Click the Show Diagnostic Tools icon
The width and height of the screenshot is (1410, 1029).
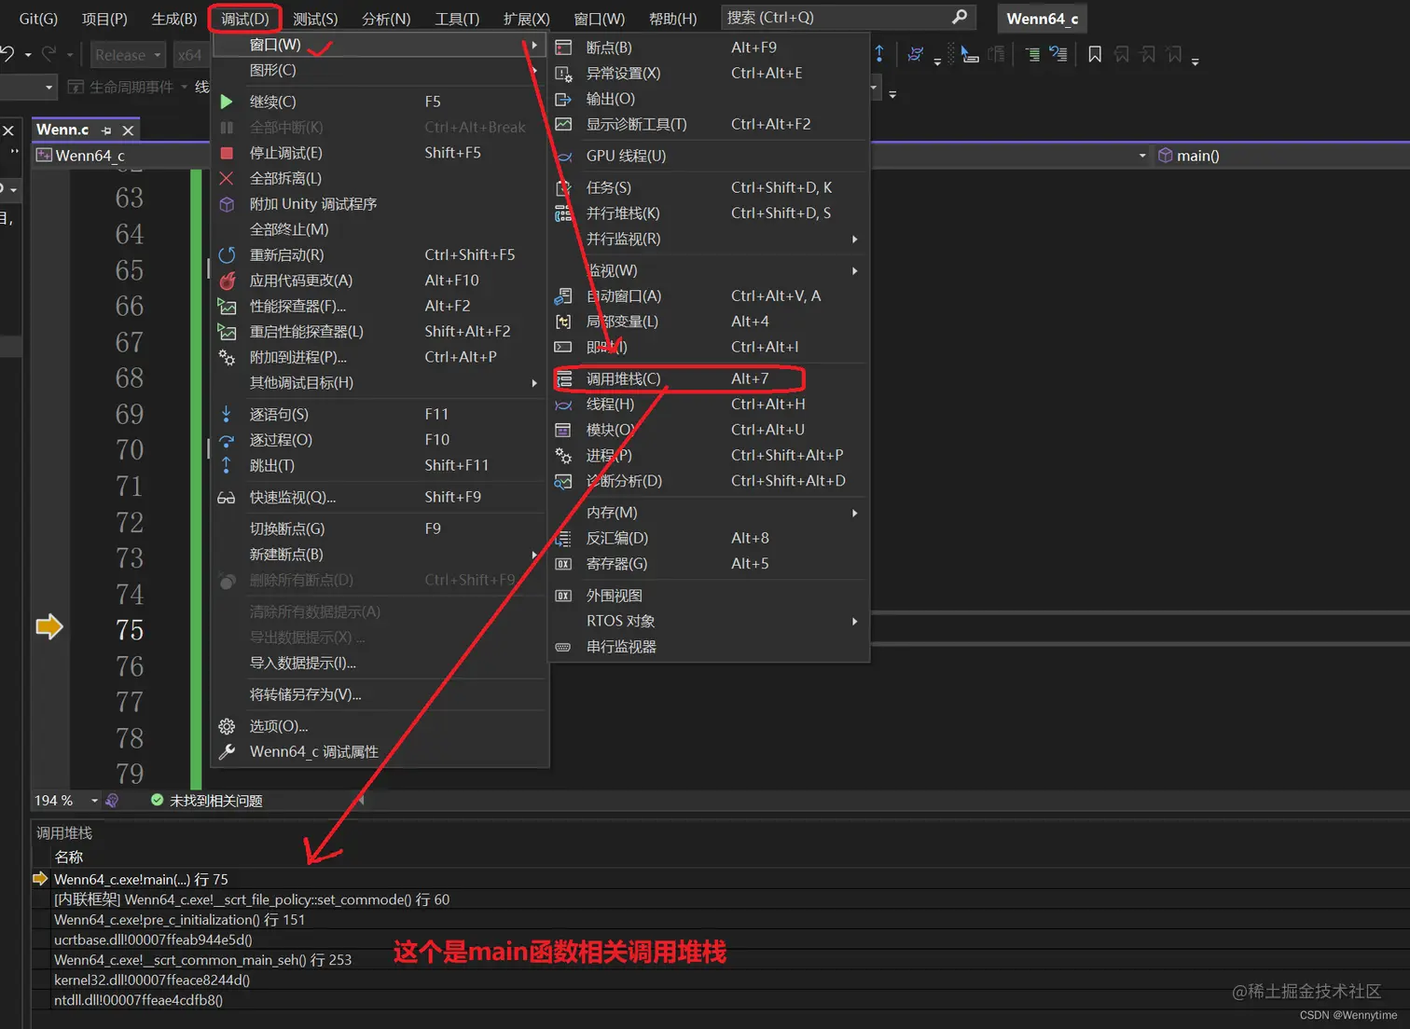[x=563, y=124]
